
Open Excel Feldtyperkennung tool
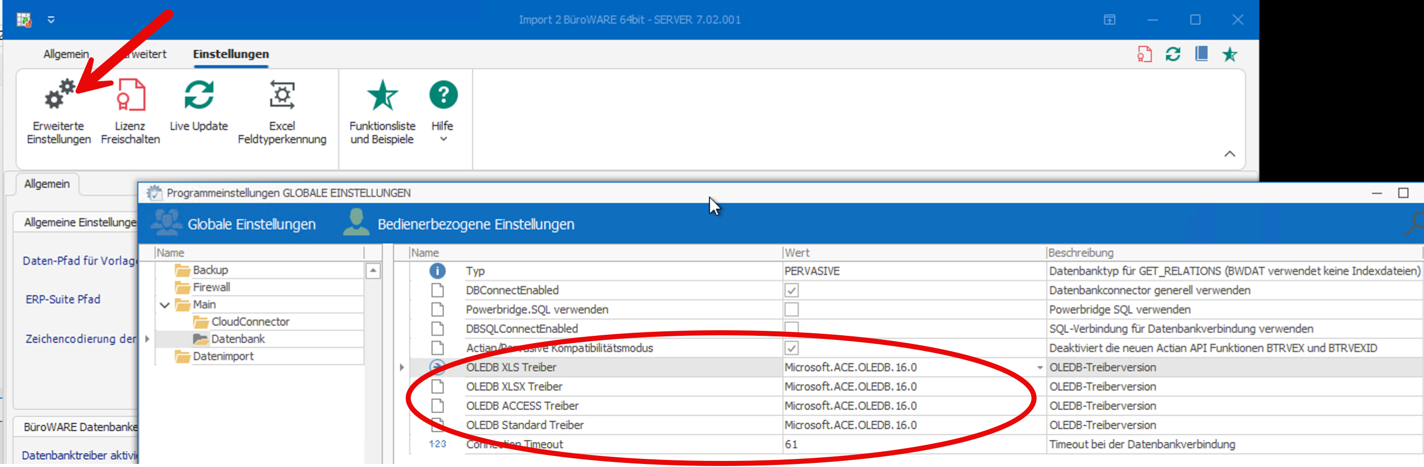282,94
